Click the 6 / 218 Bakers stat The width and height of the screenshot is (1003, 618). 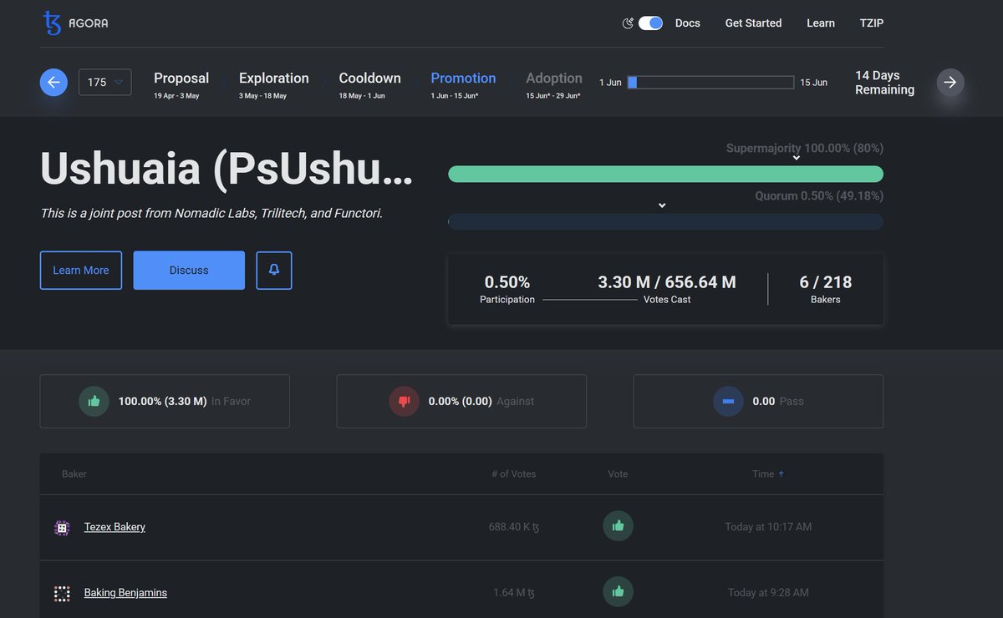826,289
